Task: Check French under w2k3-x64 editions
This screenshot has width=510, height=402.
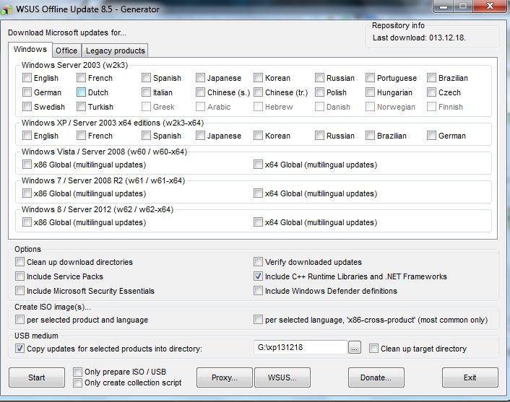Action: [82, 136]
